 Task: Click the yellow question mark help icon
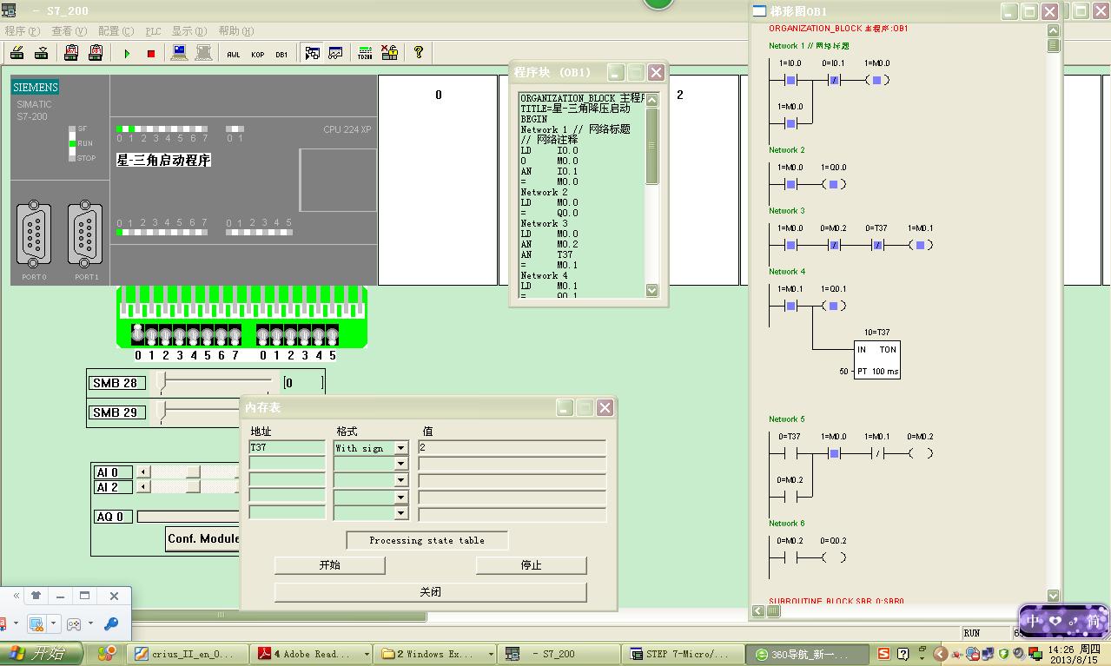pos(419,53)
